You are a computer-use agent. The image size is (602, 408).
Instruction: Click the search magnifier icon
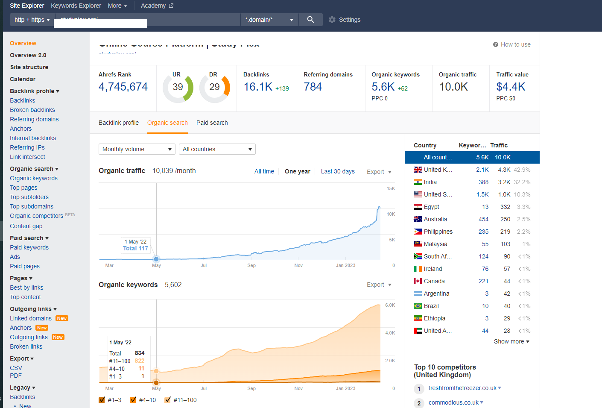pos(310,20)
